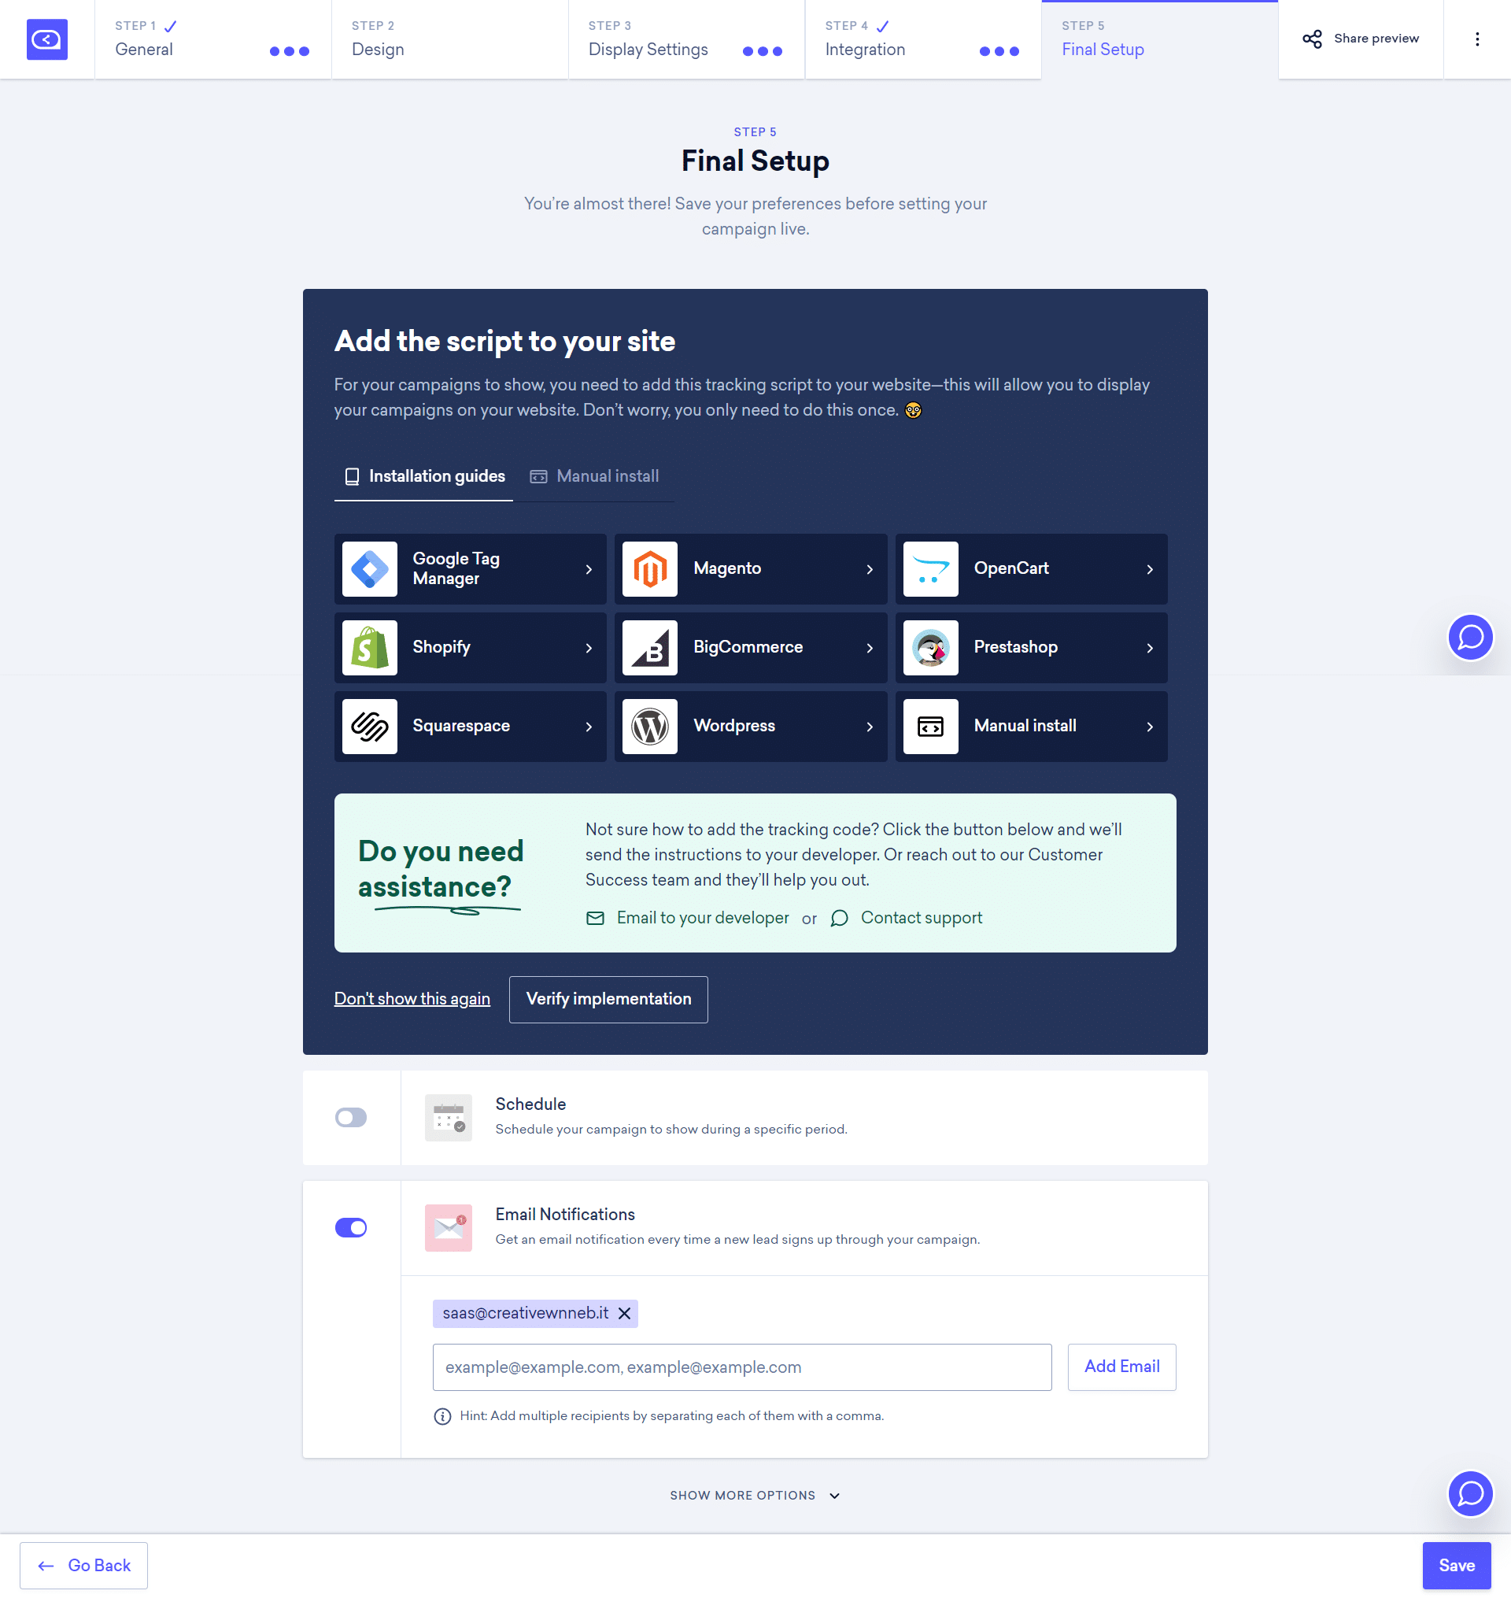Screen dimensions: 1511x1598
Task: Click the Verify implementation button
Action: [609, 999]
